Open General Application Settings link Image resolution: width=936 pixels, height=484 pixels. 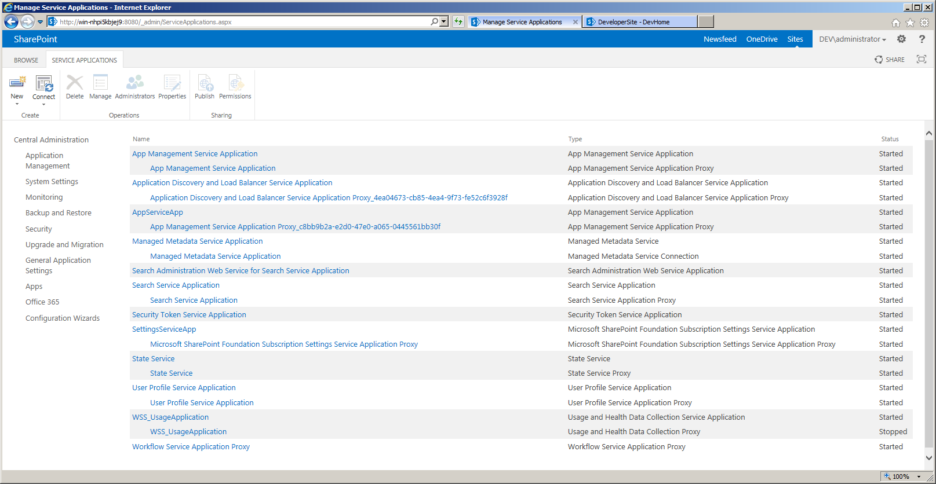[58, 265]
